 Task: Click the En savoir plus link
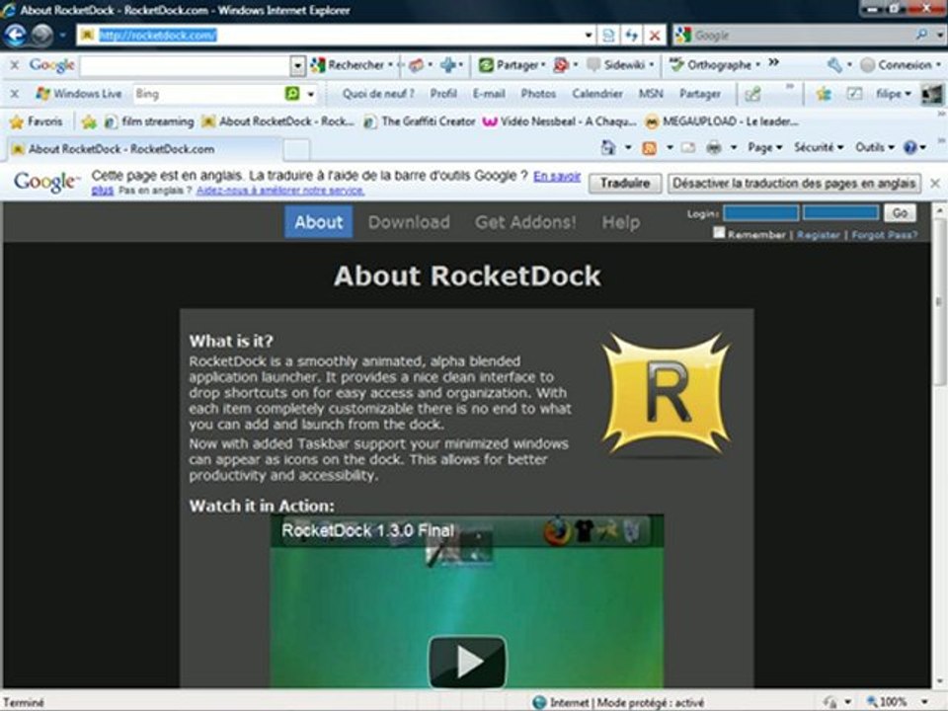[x=556, y=176]
